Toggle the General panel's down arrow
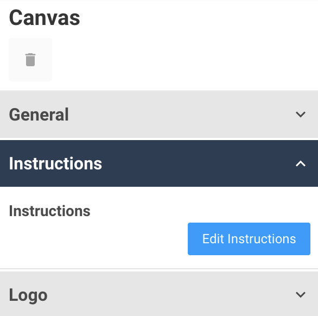The image size is (318, 316). [x=300, y=115]
